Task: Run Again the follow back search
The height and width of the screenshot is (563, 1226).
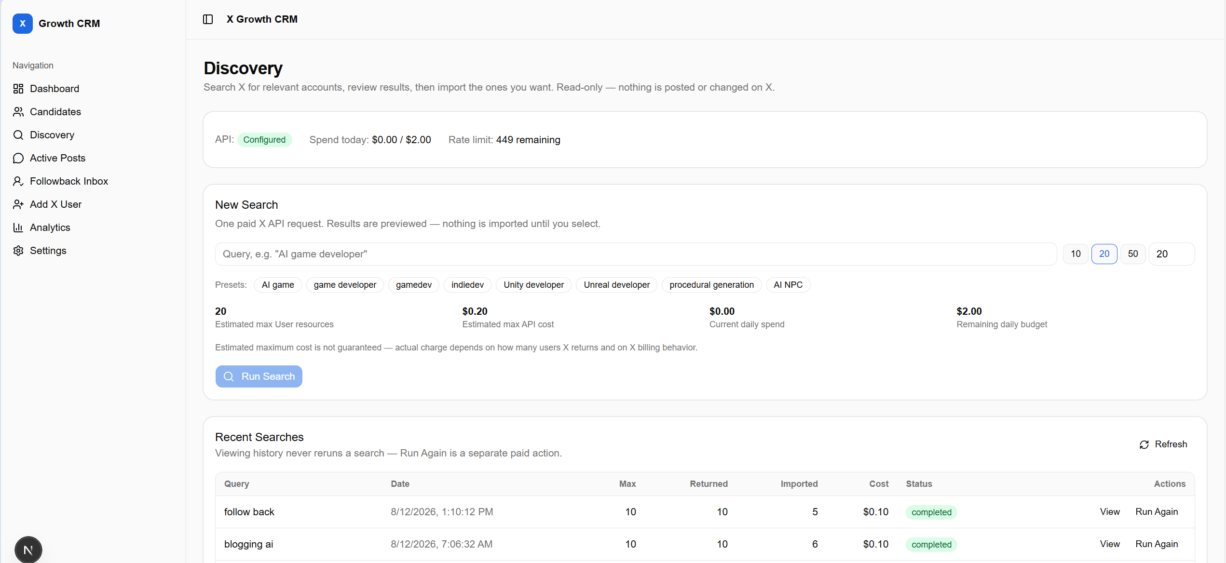Action: [1157, 512]
